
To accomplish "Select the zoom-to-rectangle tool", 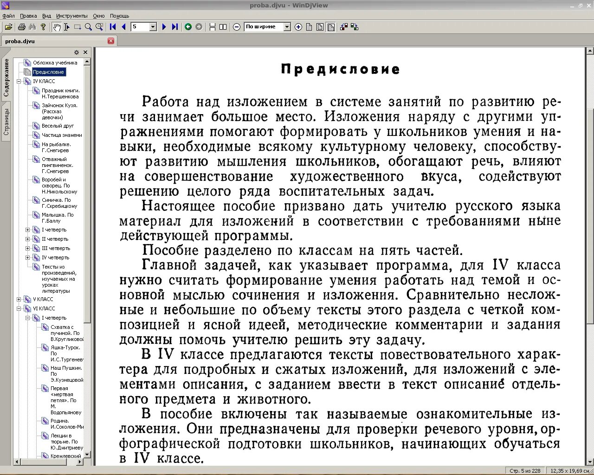I will pyautogui.click(x=99, y=27).
